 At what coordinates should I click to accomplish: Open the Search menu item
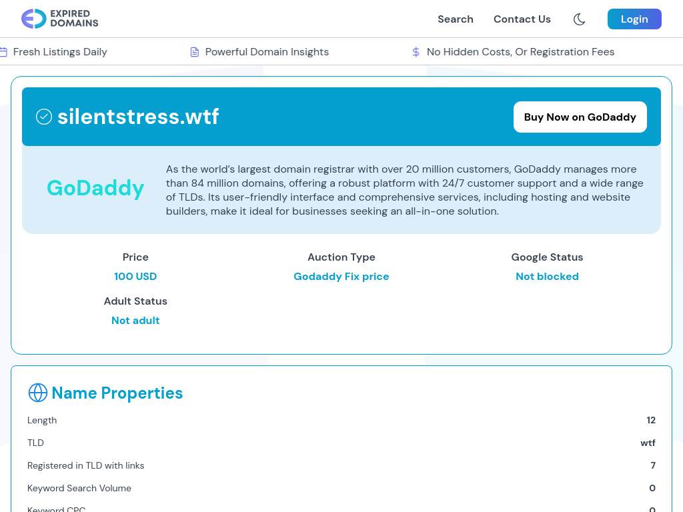[456, 19]
